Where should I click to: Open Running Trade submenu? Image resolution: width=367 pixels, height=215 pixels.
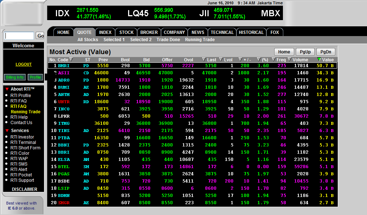coord(200,40)
